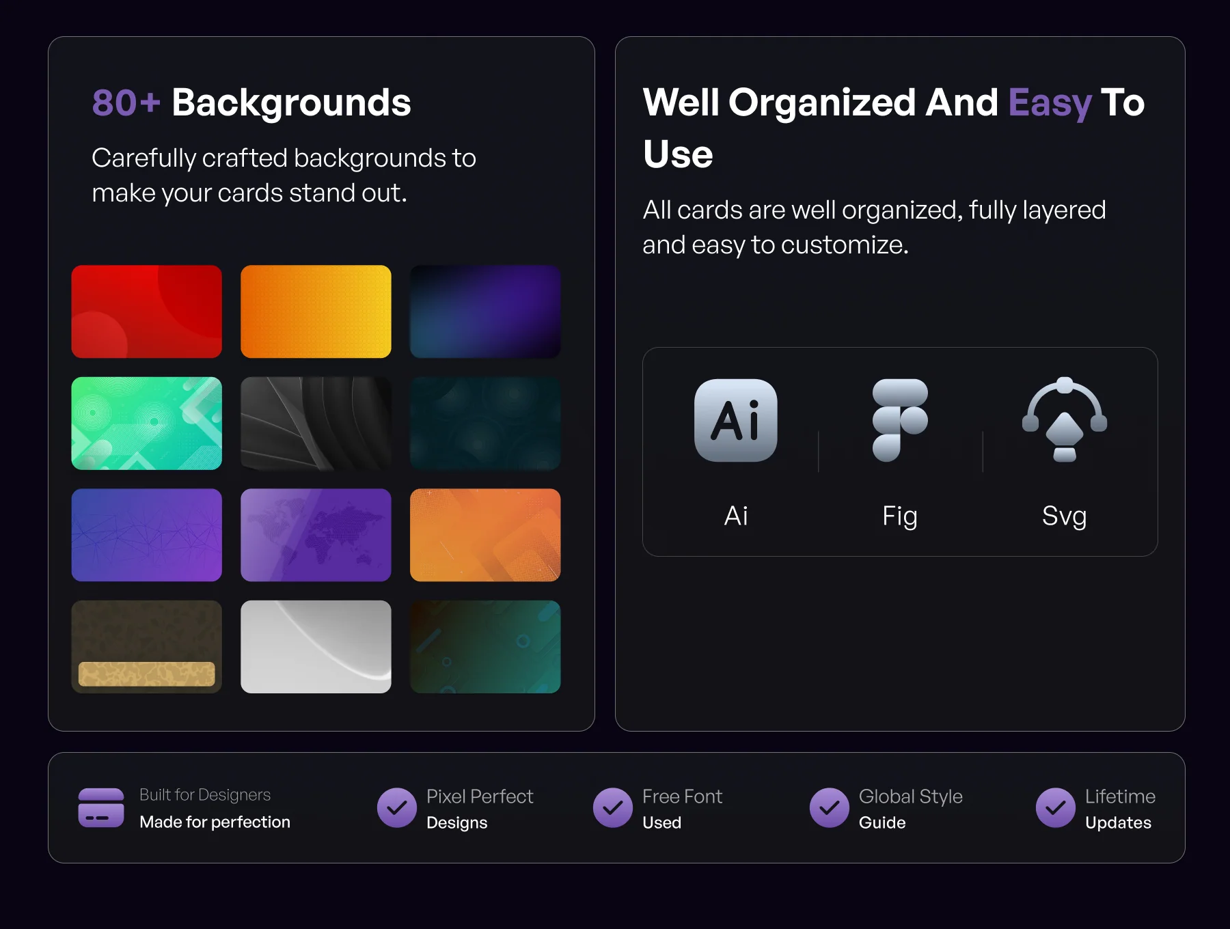Image resolution: width=1230 pixels, height=929 pixels.
Task: Click the 'Global Style' text
Action: click(x=910, y=797)
